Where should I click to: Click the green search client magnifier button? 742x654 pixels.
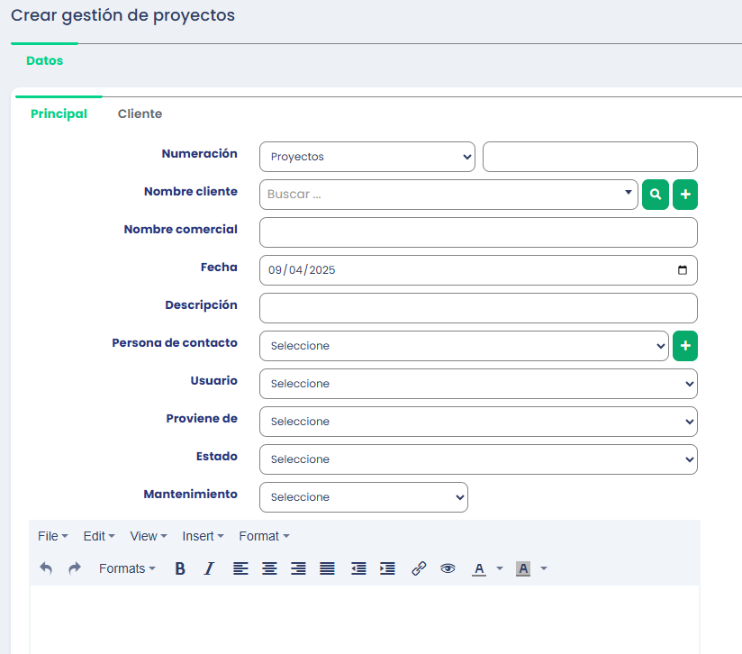pyautogui.click(x=655, y=194)
